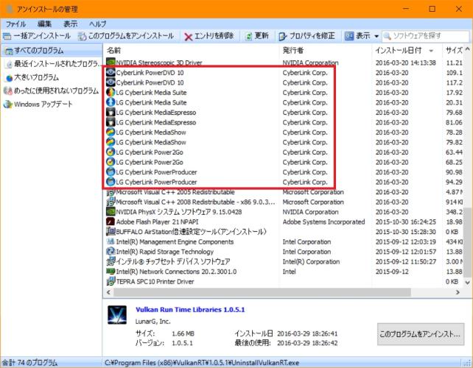Open the ヘルプ menu

98,24
